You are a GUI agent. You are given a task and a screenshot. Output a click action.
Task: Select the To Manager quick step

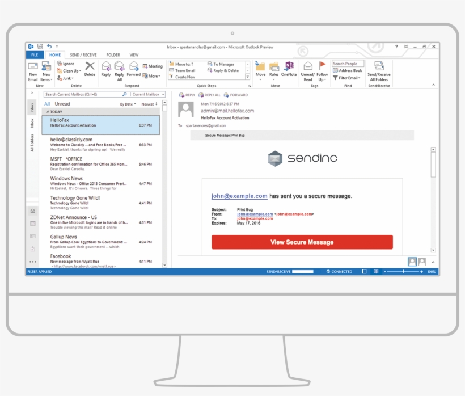click(x=221, y=64)
